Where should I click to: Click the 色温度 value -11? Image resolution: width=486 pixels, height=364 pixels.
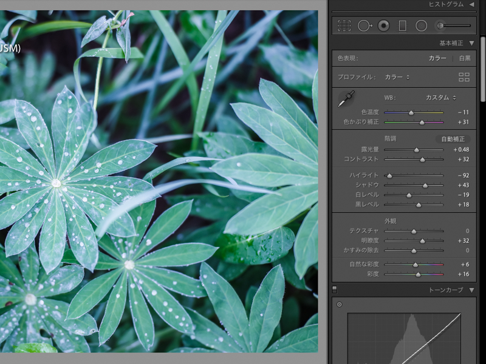pos(464,112)
